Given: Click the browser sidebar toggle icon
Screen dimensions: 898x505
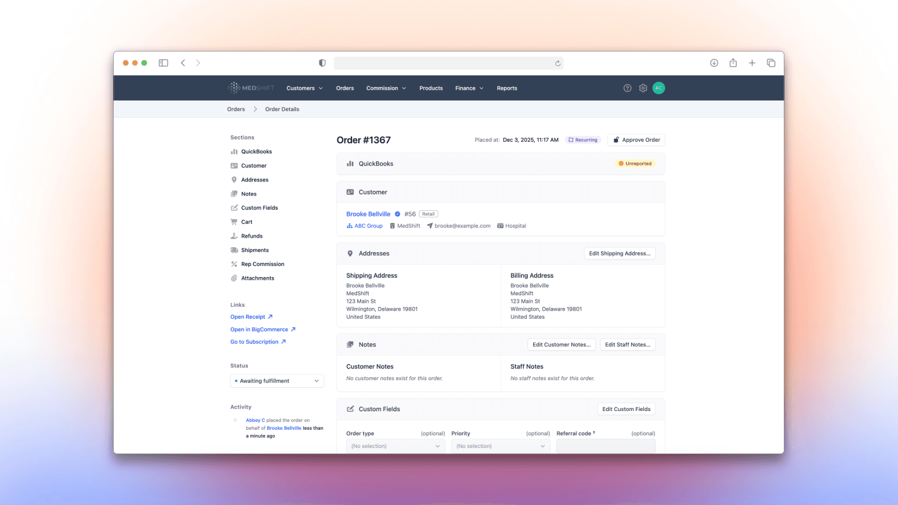Looking at the screenshot, I should [163, 63].
